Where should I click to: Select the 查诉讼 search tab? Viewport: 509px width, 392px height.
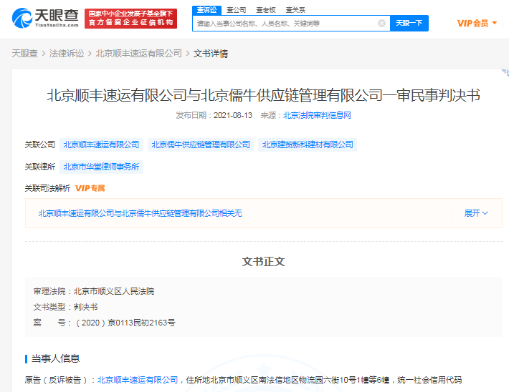(206, 10)
